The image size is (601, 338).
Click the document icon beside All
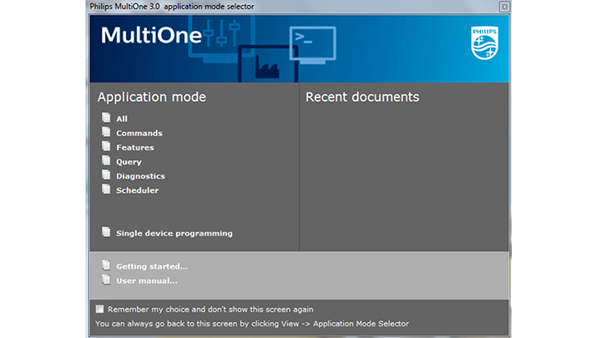[106, 118]
